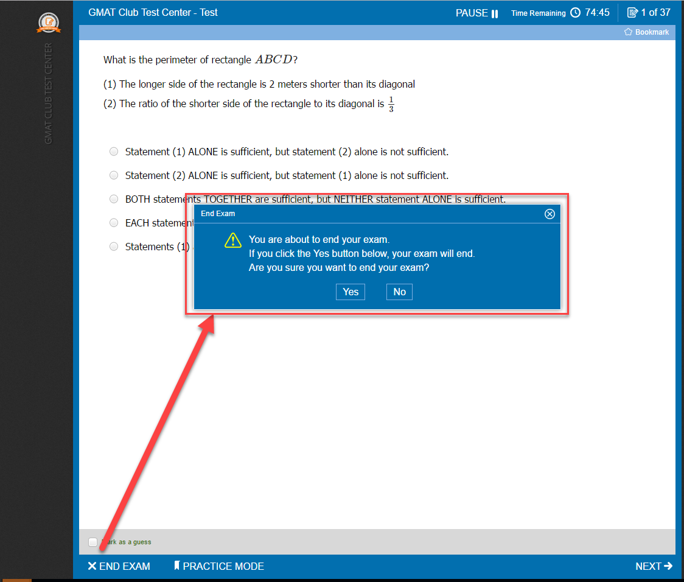Screen dimensions: 684x582
Task: Choose 'BOTH statements TOGETHER' radio button
Action: 114,199
